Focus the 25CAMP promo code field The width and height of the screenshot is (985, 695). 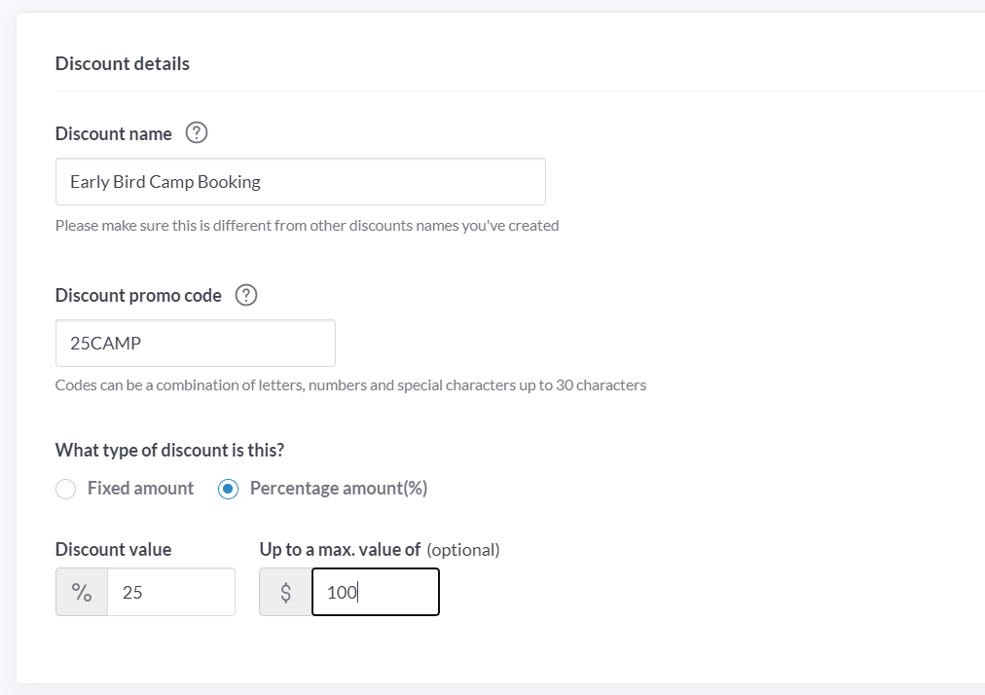(196, 343)
